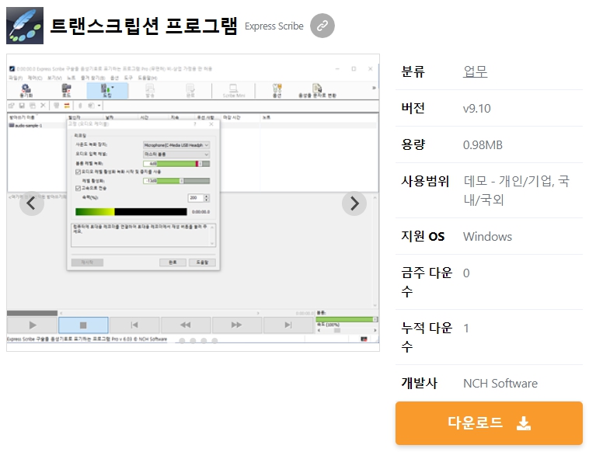The image size is (589, 452).
Task: Close the dock settings dialog with its X
Action: (x=211, y=124)
